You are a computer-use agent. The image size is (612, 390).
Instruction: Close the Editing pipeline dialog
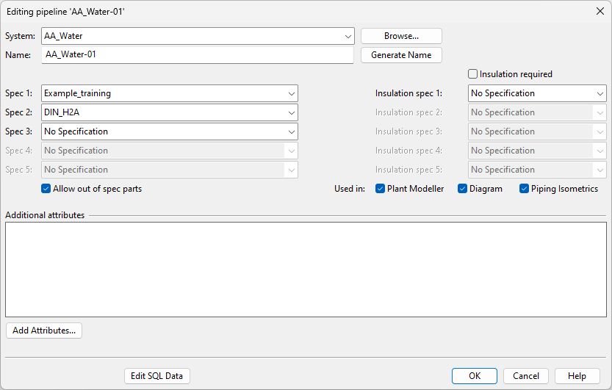(x=598, y=11)
